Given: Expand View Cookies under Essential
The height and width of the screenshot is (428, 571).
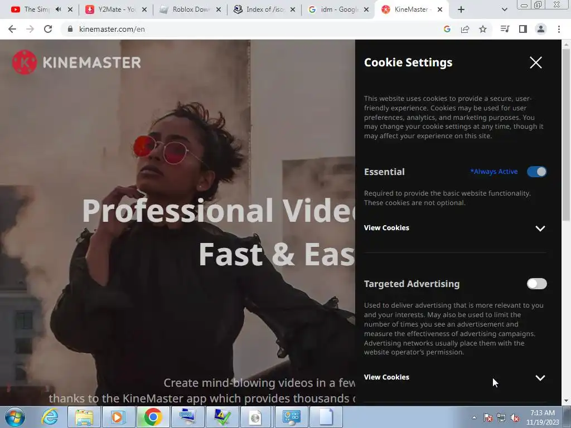Looking at the screenshot, I should pyautogui.click(x=455, y=228).
